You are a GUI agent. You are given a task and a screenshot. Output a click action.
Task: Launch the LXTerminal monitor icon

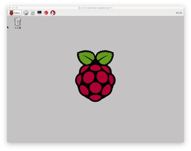(39, 13)
